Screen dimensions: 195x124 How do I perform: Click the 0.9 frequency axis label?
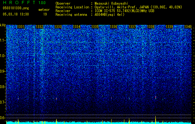pos(2,71)
